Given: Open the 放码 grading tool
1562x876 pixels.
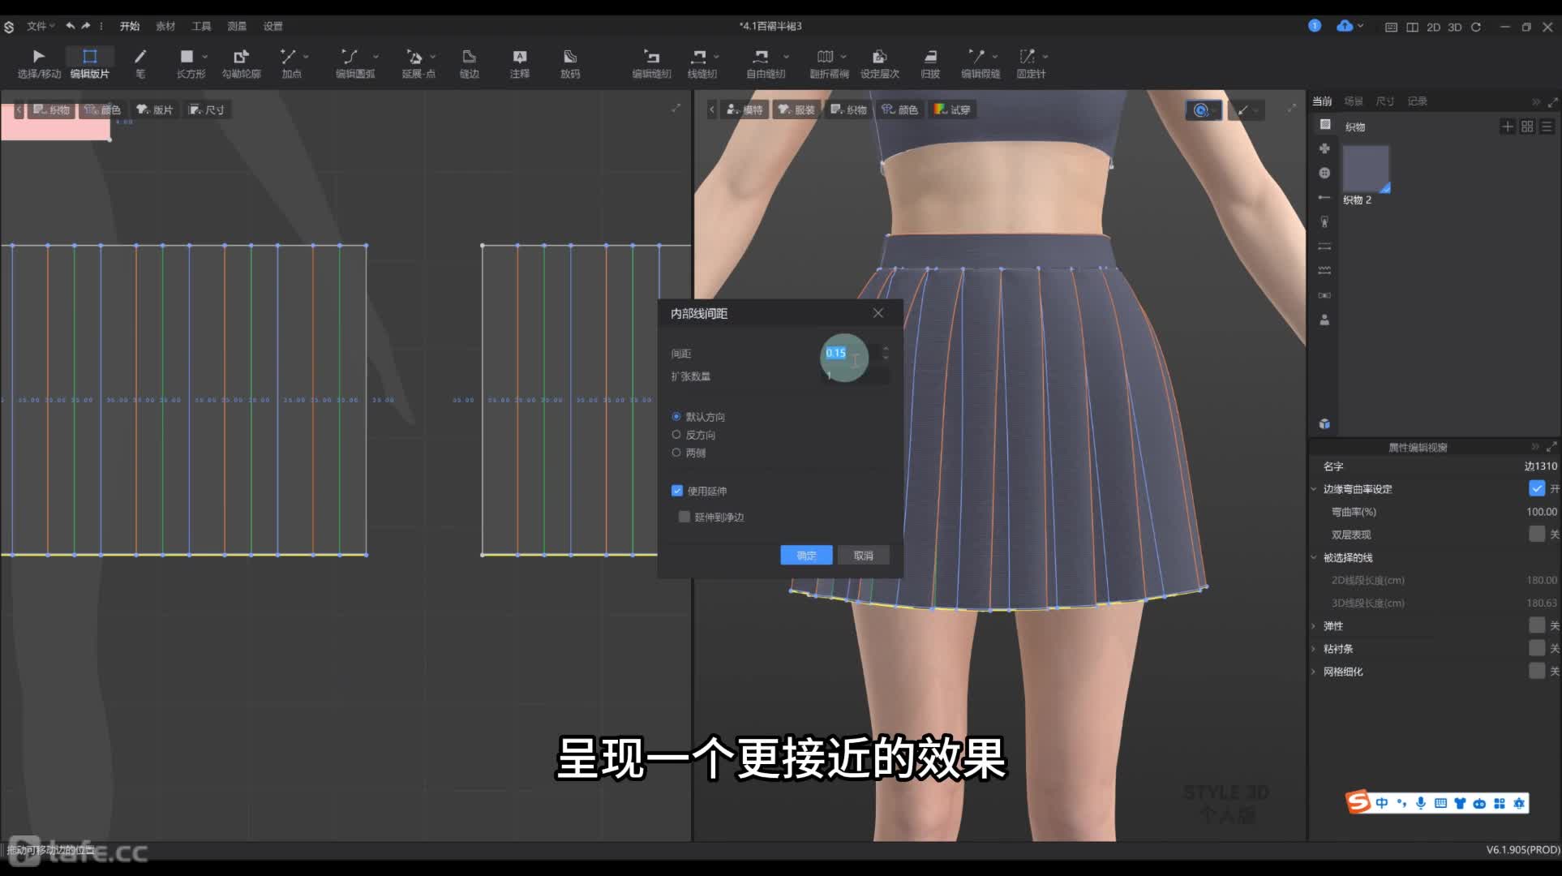Looking at the screenshot, I should (x=570, y=63).
